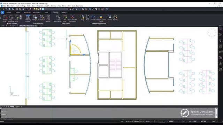
Task: Click the structure tree icon in right sidebar
Action: [x=220, y=58]
